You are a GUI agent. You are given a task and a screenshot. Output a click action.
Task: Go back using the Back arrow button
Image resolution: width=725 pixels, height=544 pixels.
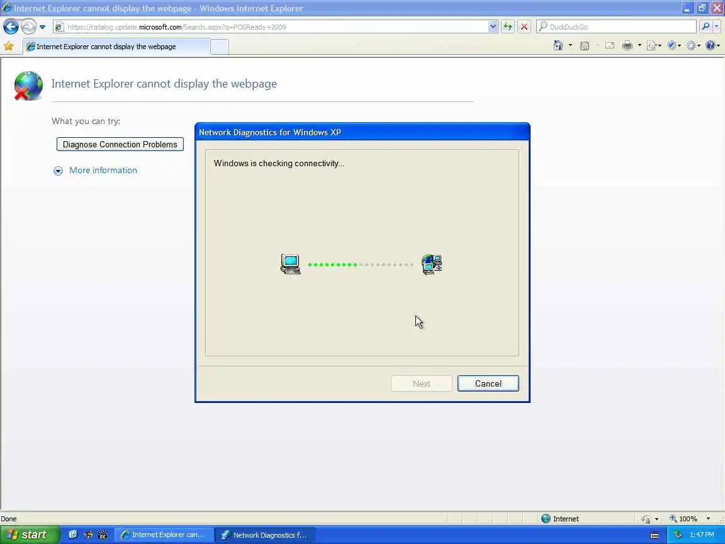point(11,26)
